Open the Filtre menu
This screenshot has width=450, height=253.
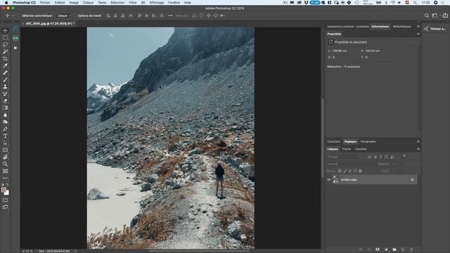(x=133, y=3)
